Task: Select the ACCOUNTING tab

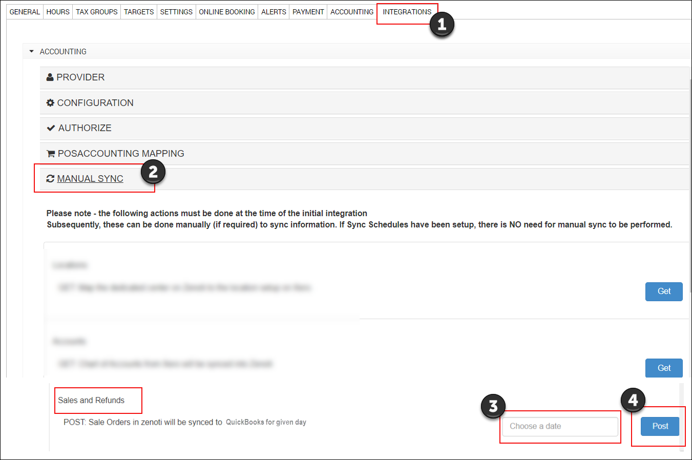Action: click(x=352, y=12)
